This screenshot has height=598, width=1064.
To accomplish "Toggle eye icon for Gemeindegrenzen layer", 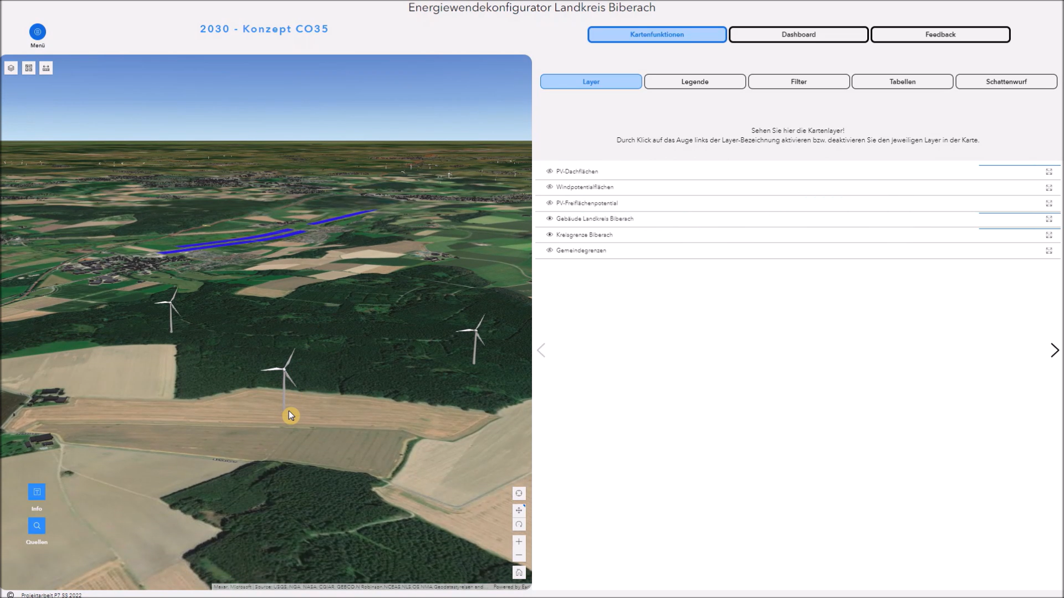I will point(549,250).
